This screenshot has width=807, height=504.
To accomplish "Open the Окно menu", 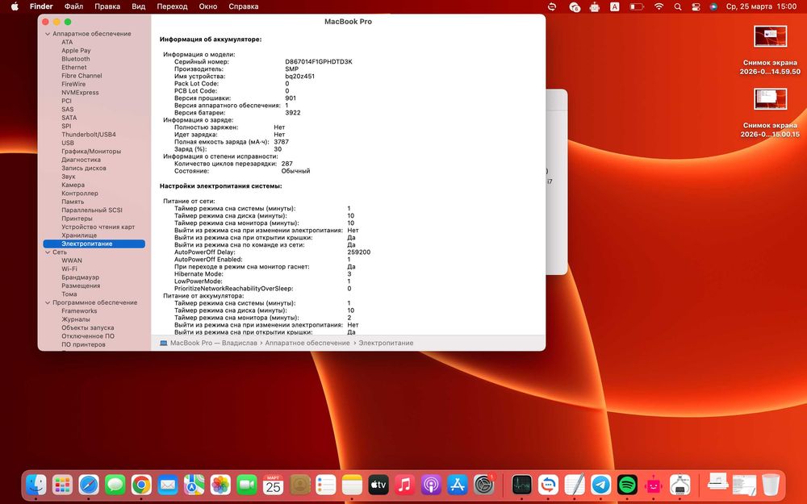I will 208,6.
